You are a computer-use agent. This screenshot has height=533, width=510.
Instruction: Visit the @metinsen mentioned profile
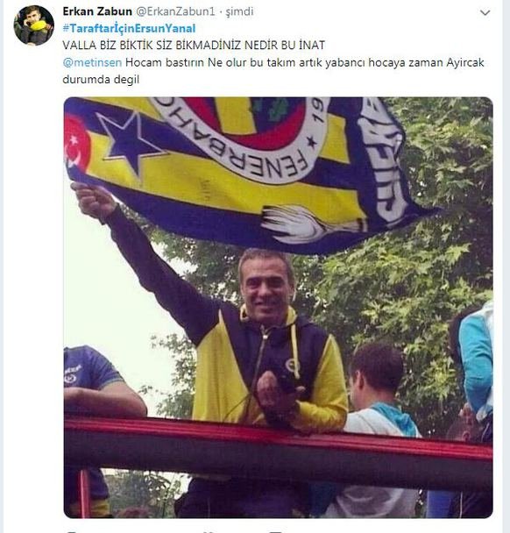92,62
